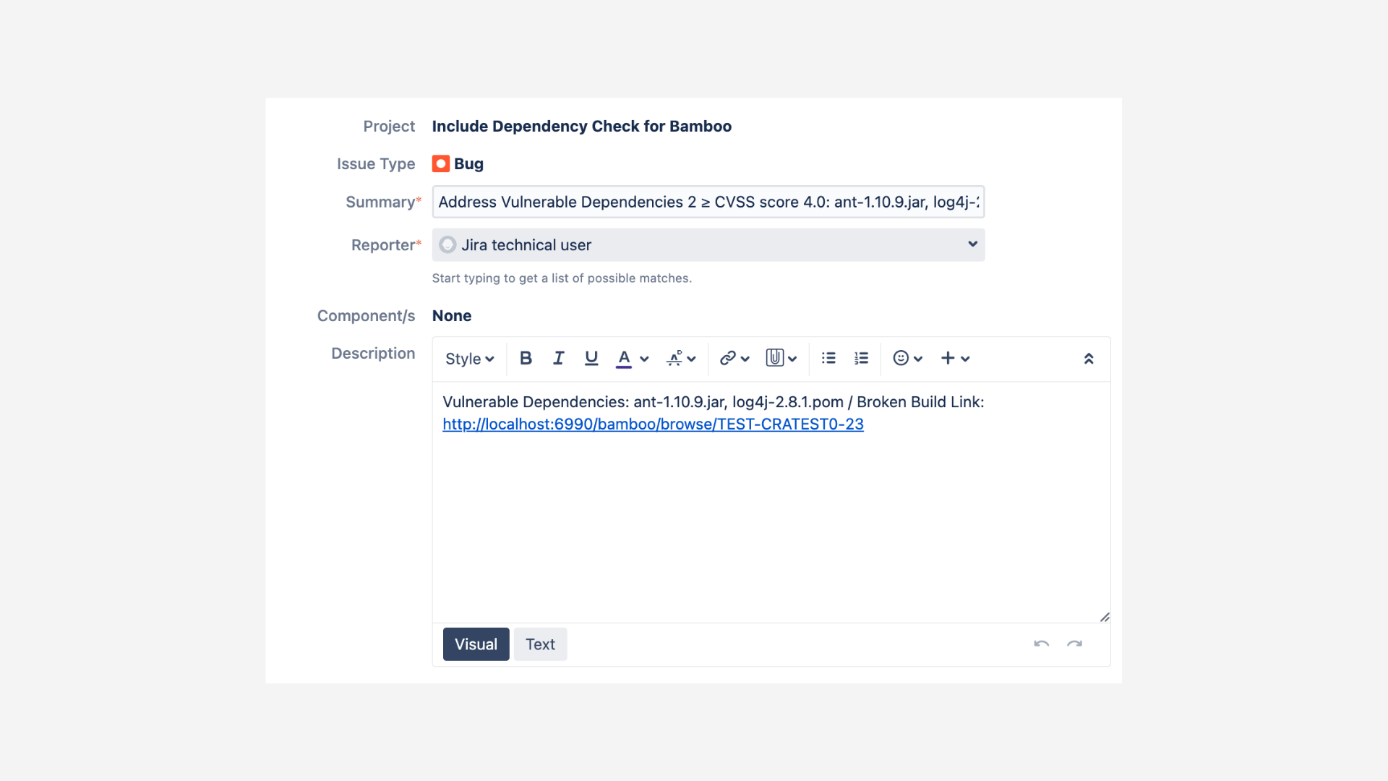The height and width of the screenshot is (781, 1388).
Task: Open the link insert tool
Action: pyautogui.click(x=728, y=358)
